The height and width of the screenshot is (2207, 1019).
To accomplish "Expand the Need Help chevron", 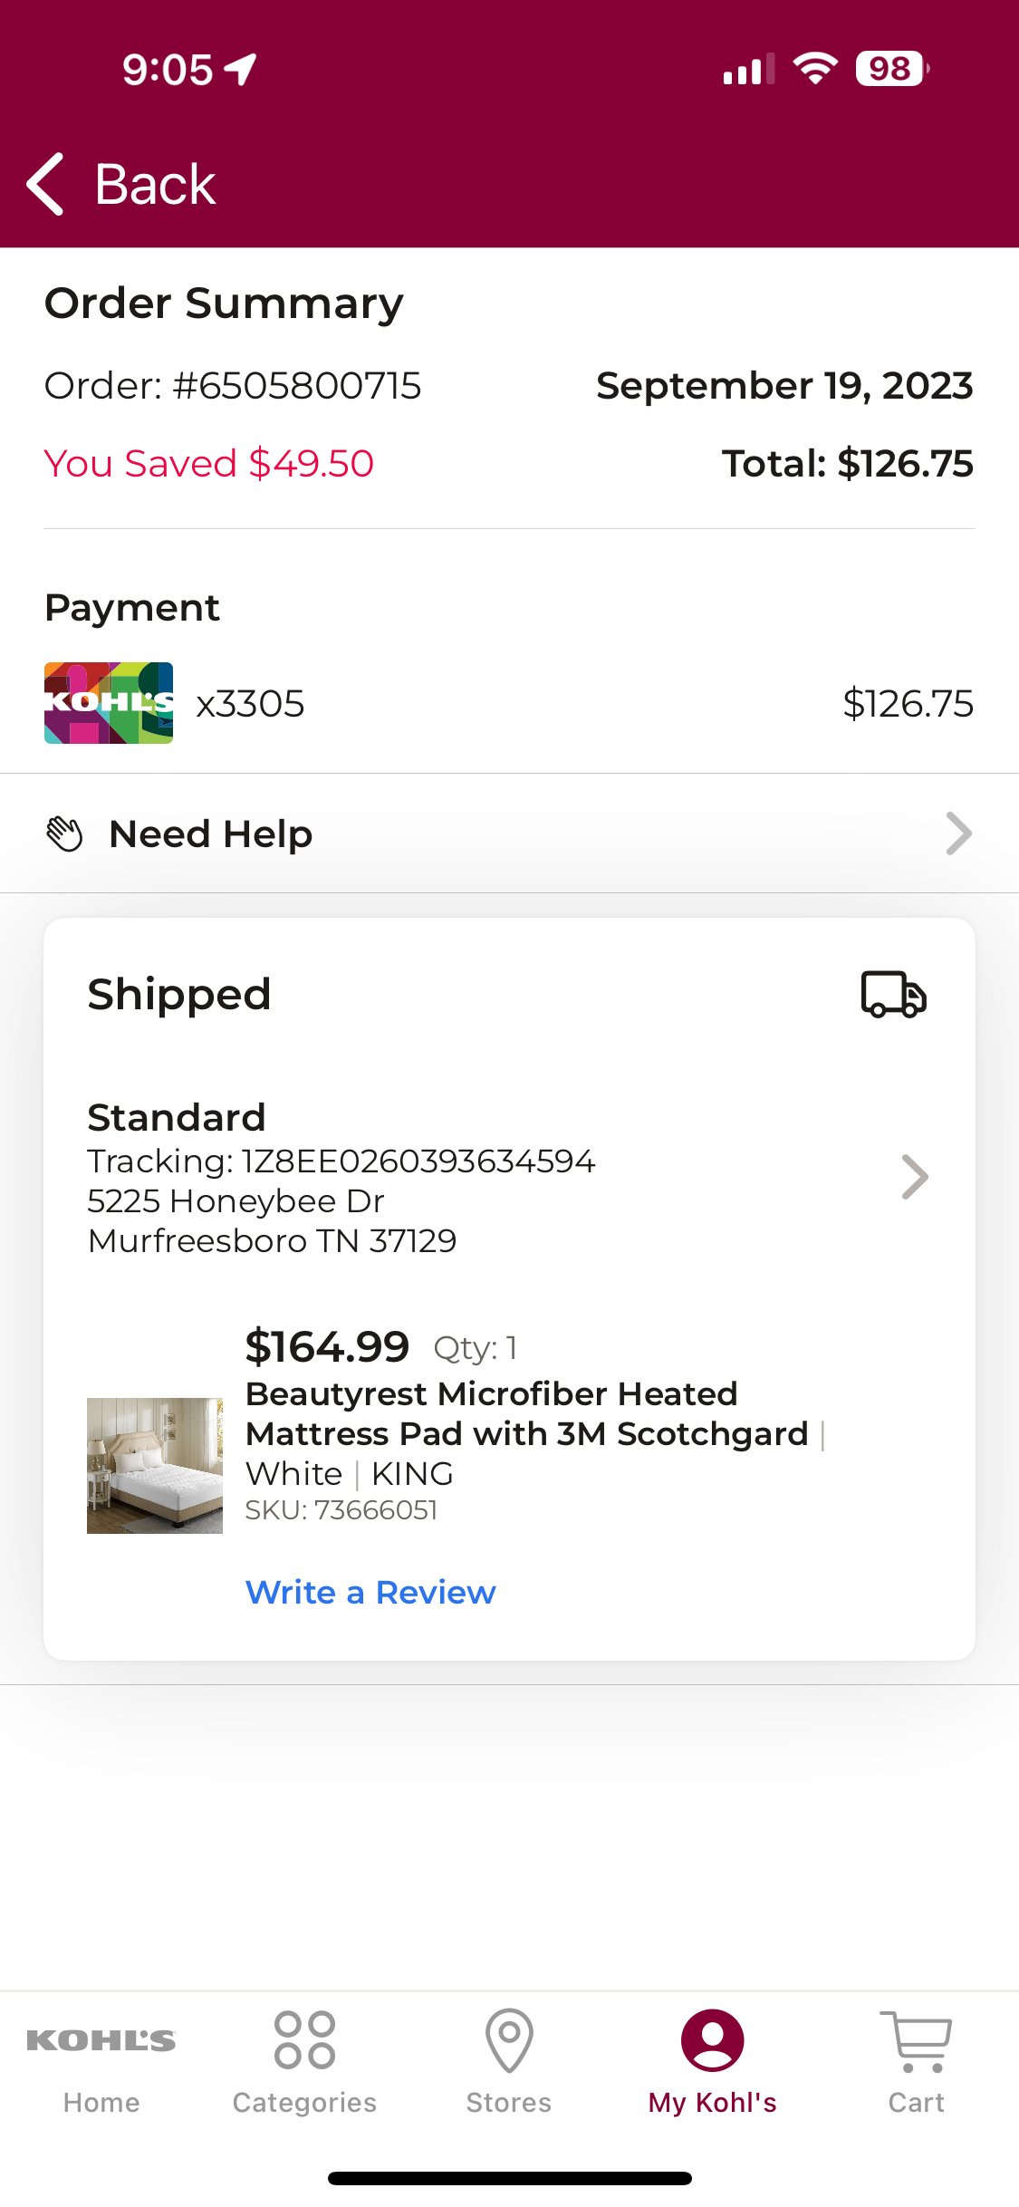I will 958,834.
